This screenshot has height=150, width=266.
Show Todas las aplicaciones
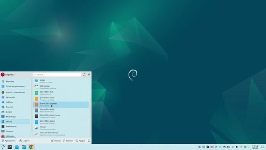(15, 86)
